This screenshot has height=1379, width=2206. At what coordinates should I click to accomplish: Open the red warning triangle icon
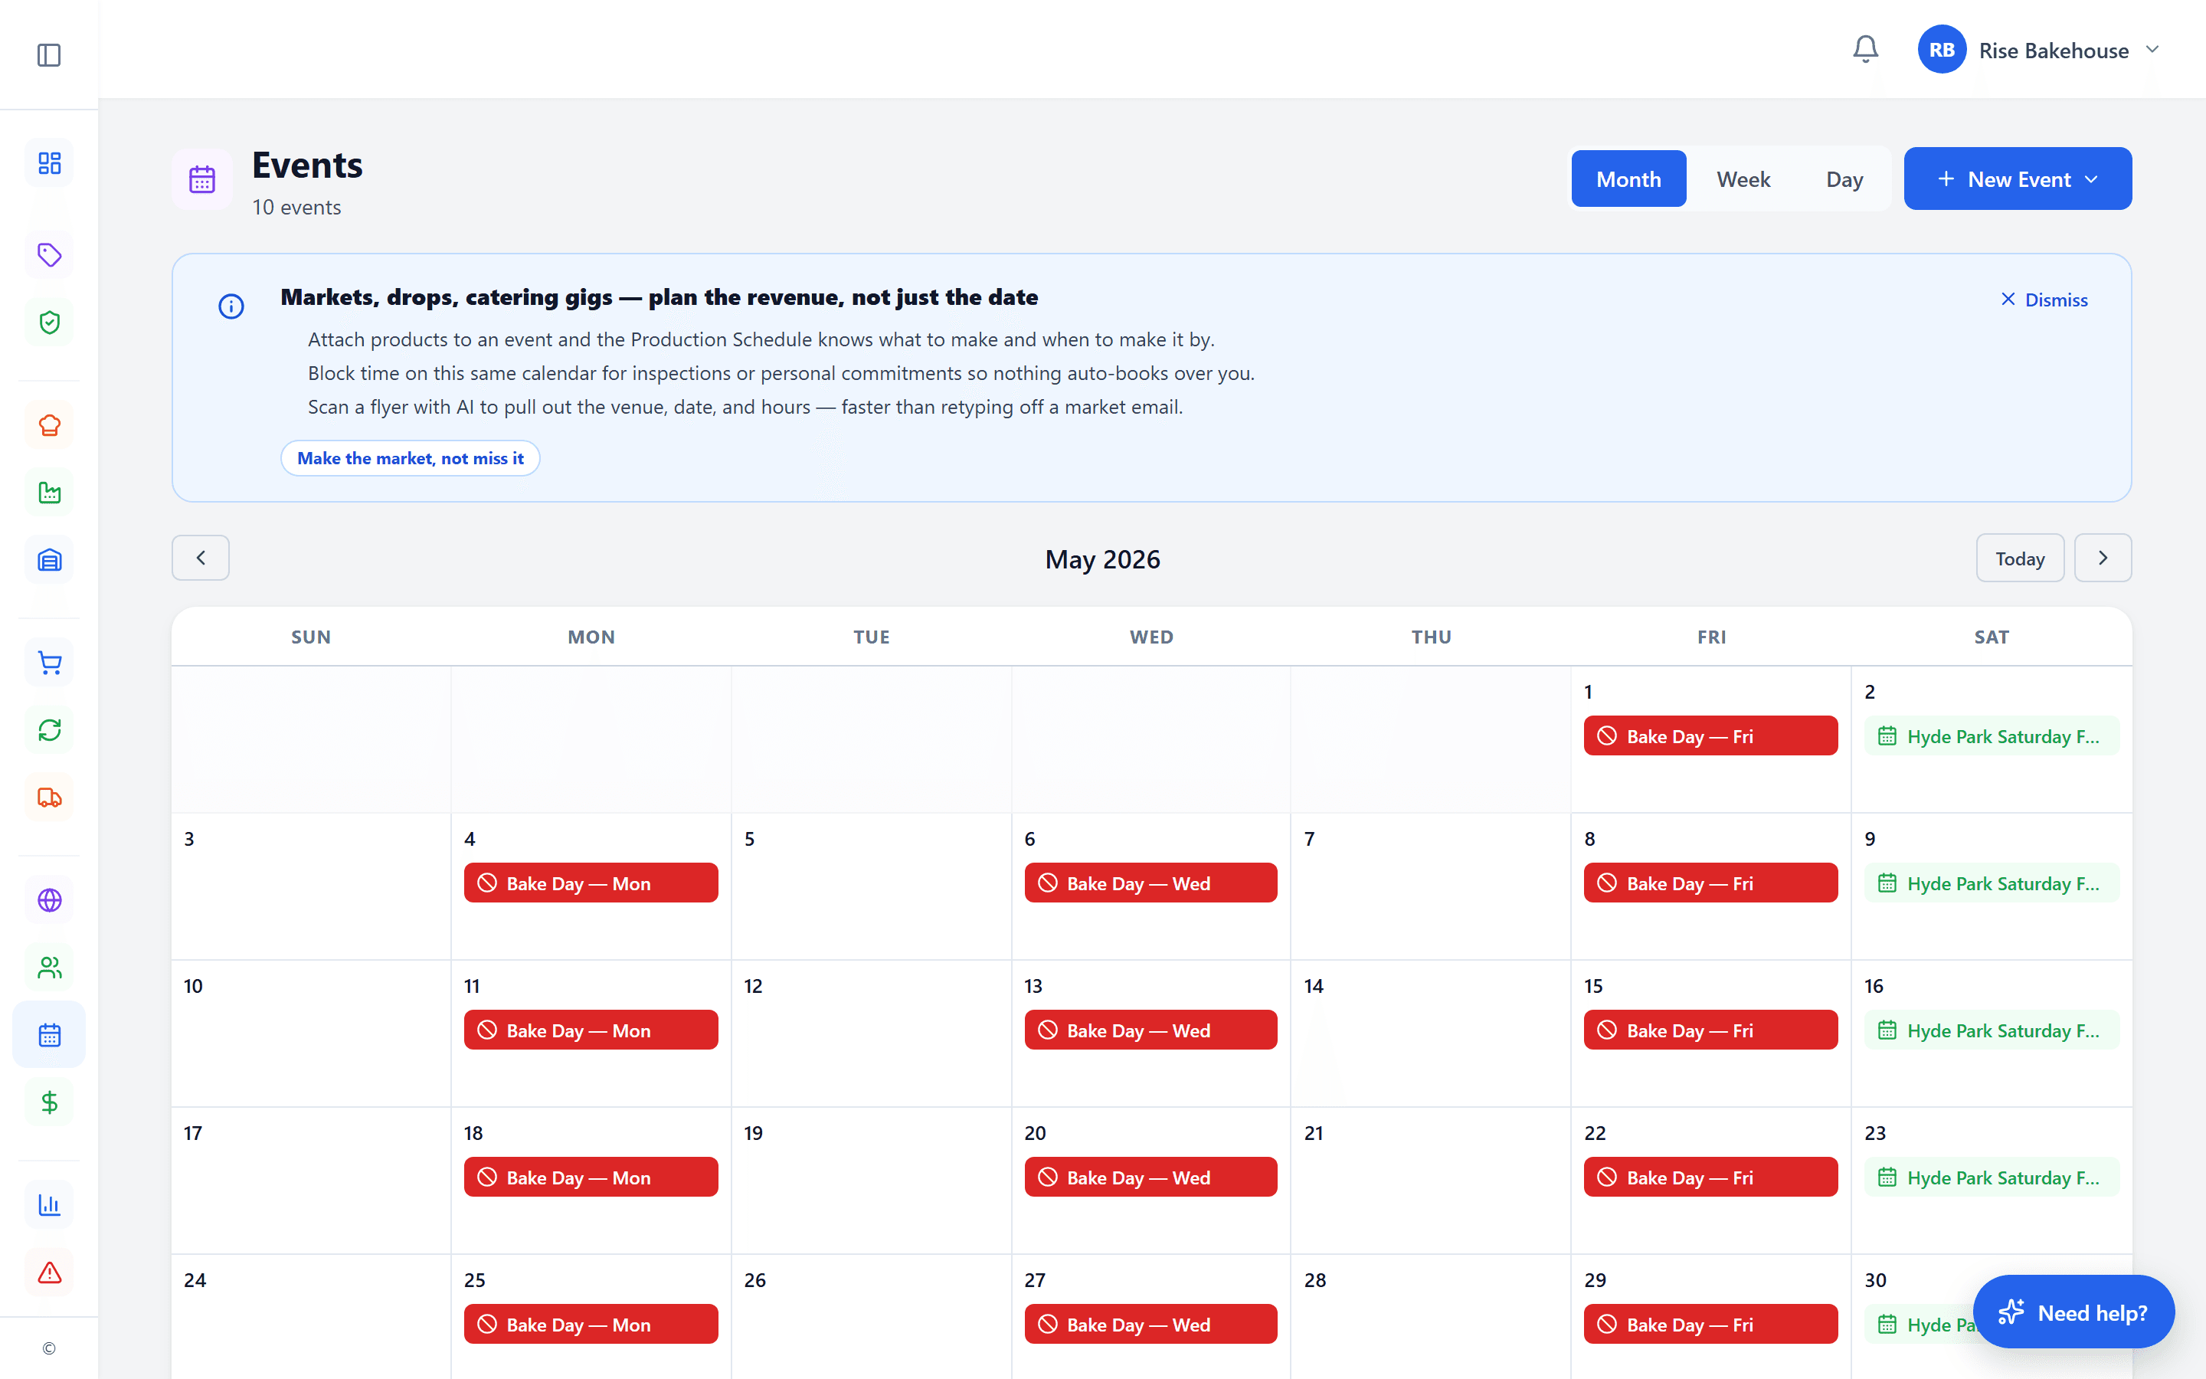point(49,1273)
